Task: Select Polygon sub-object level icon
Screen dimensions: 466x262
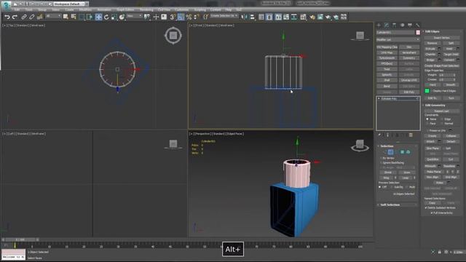Action: (x=402, y=152)
